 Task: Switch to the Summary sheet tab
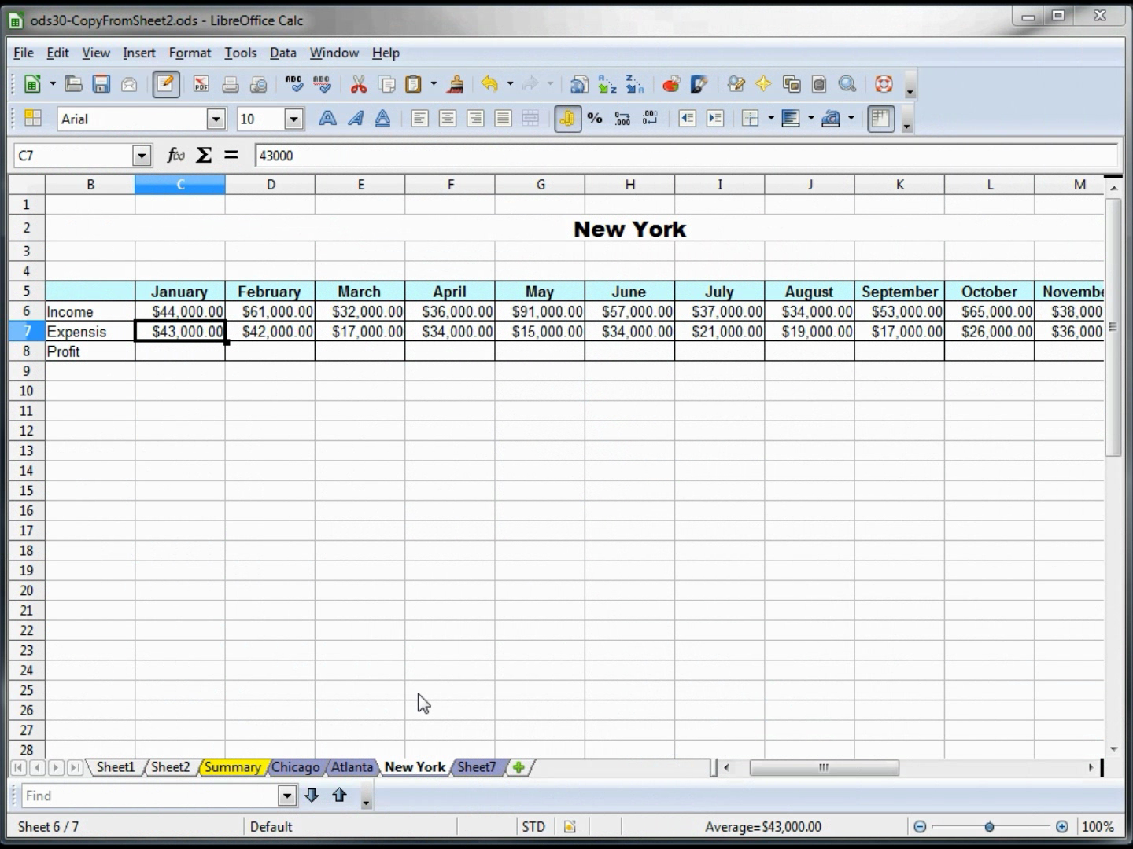232,767
